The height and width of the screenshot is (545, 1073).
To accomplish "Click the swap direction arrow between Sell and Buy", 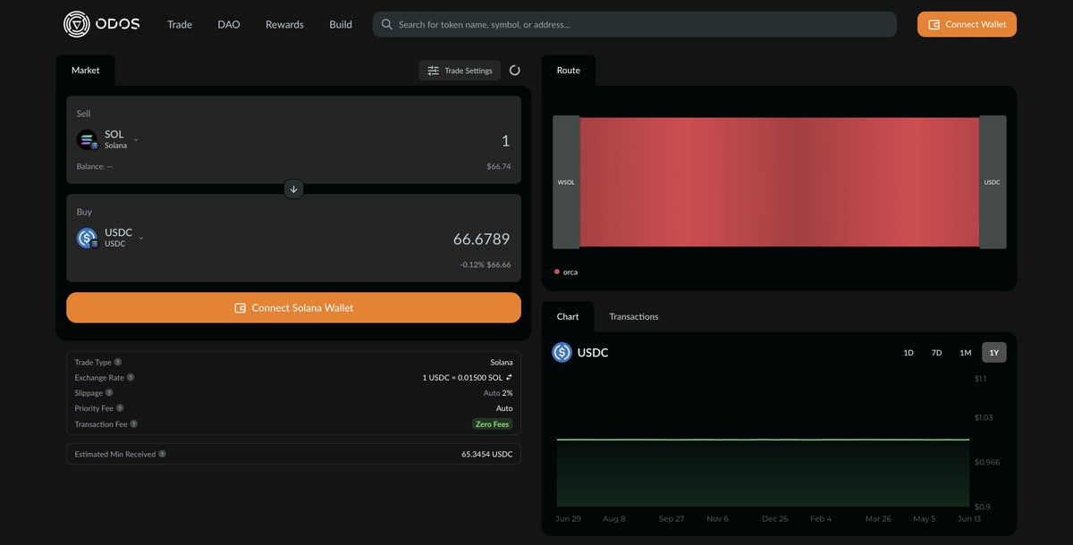I will 293,189.
